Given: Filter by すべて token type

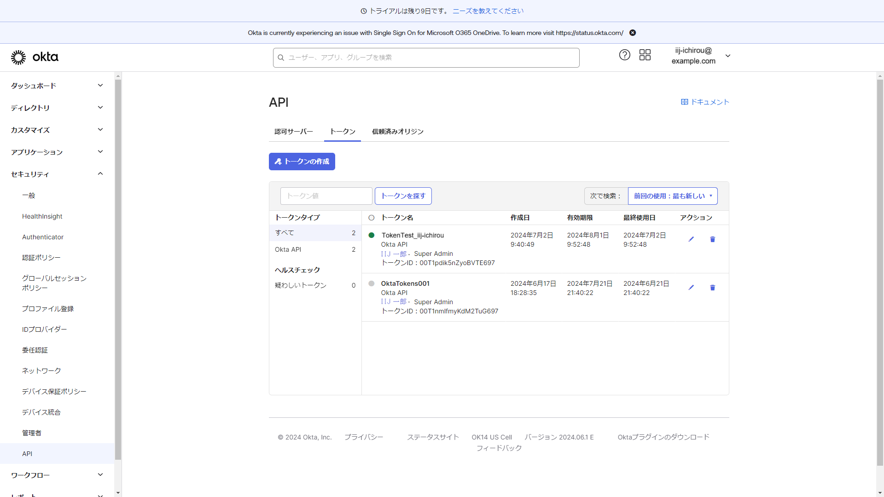Looking at the screenshot, I should pyautogui.click(x=315, y=233).
